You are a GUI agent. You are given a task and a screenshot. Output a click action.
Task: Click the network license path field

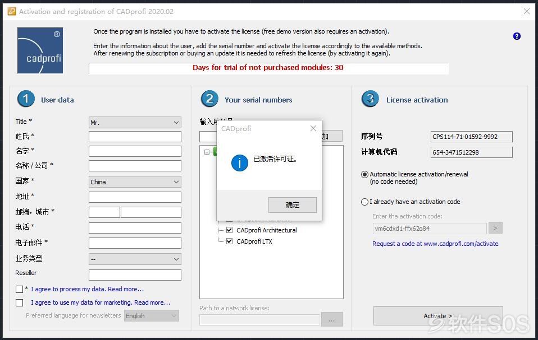(x=260, y=320)
